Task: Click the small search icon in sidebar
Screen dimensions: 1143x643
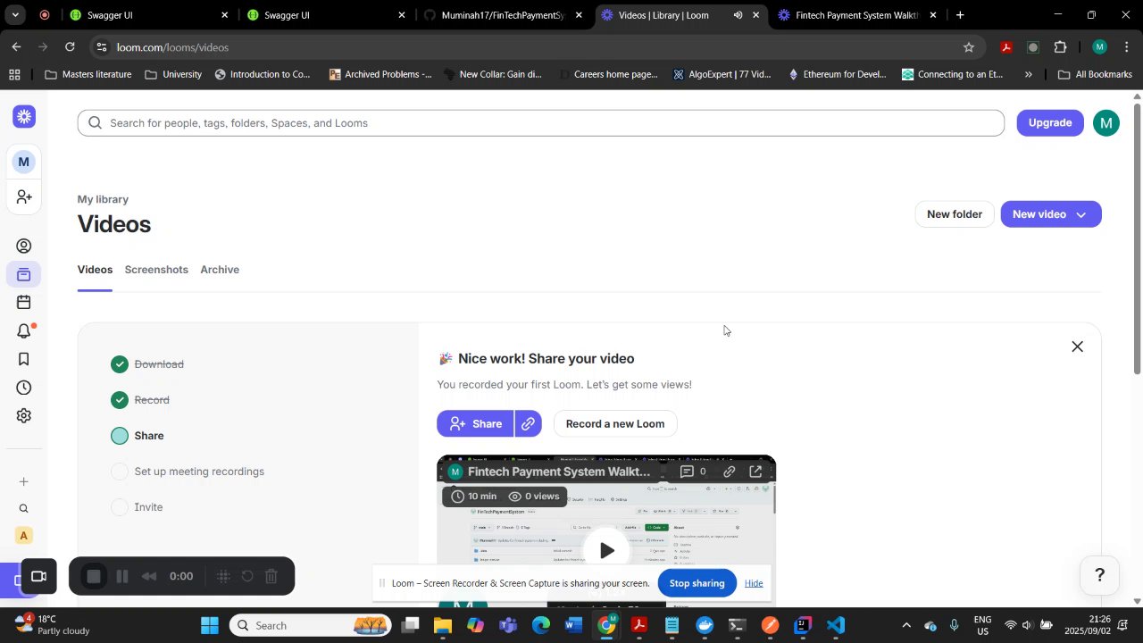Action: (24, 509)
